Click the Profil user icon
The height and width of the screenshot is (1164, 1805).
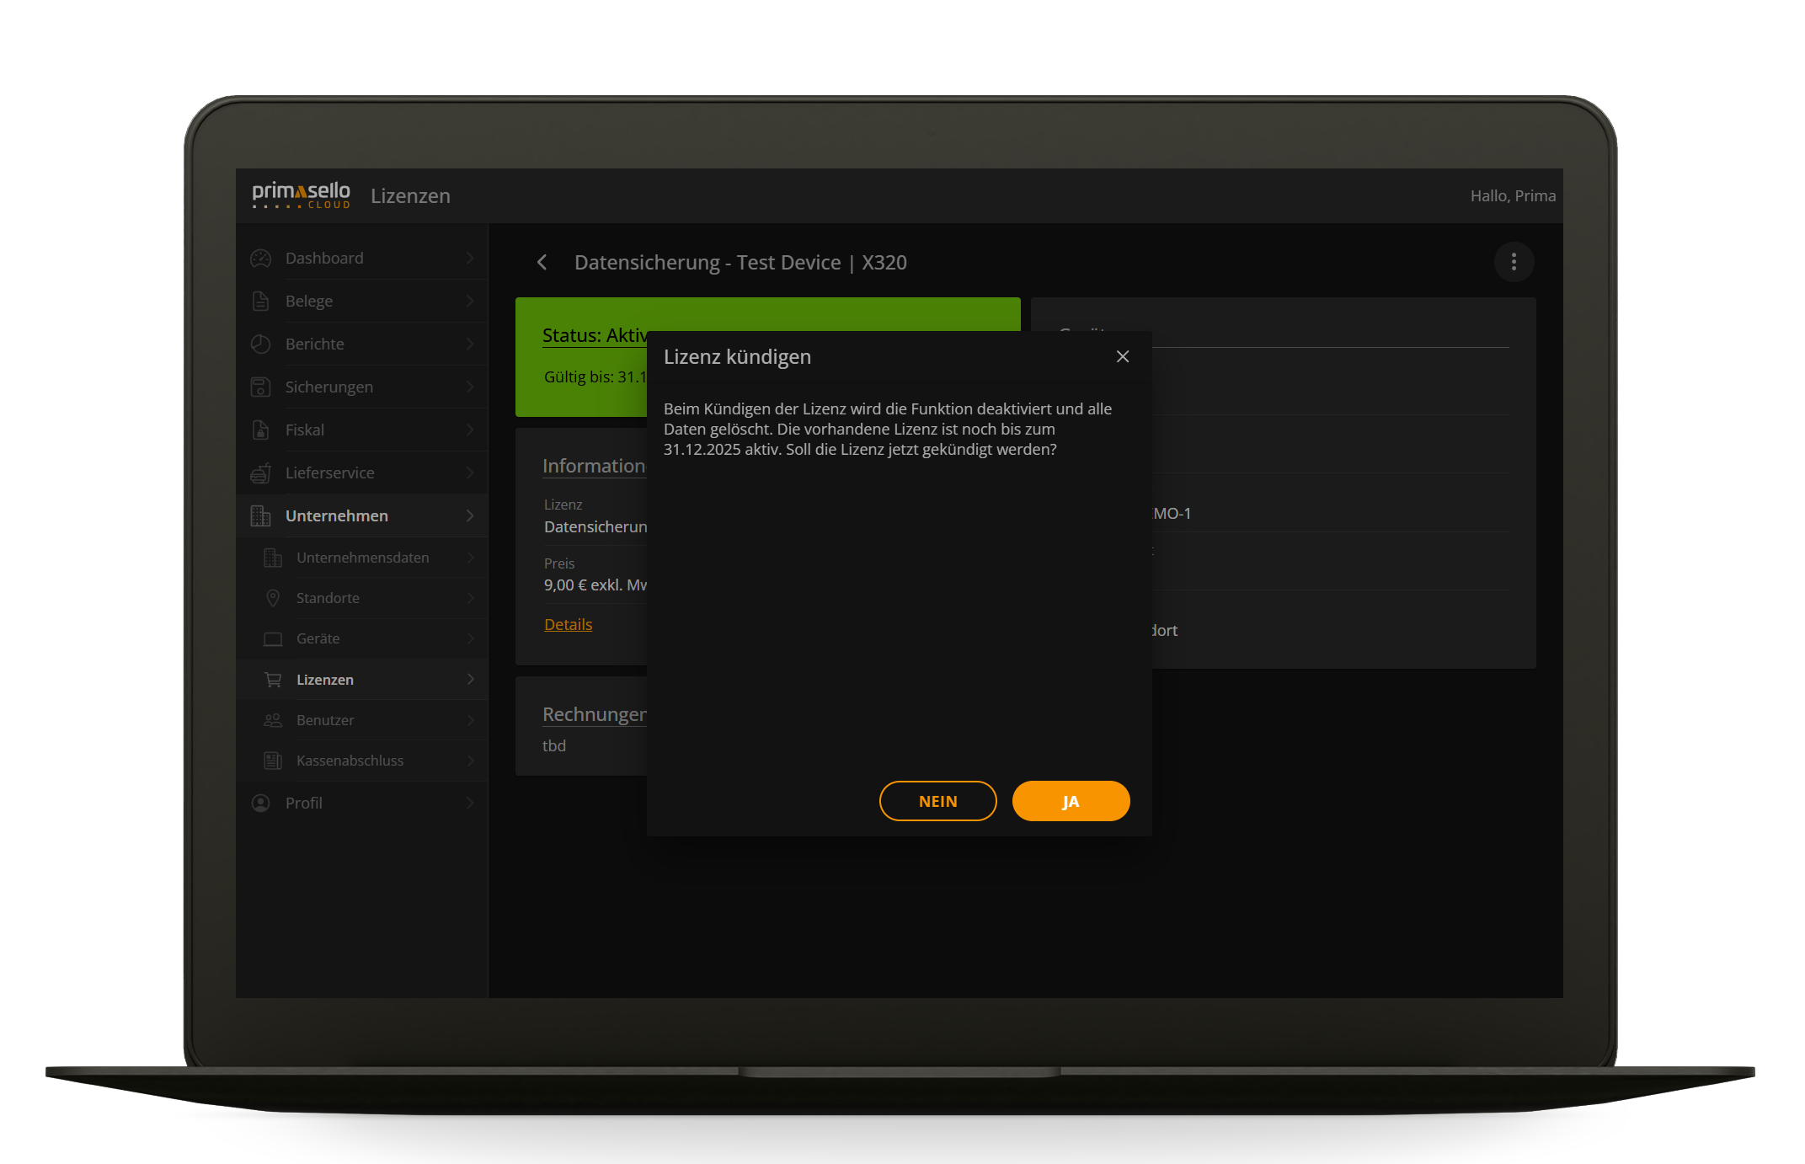[x=260, y=803]
